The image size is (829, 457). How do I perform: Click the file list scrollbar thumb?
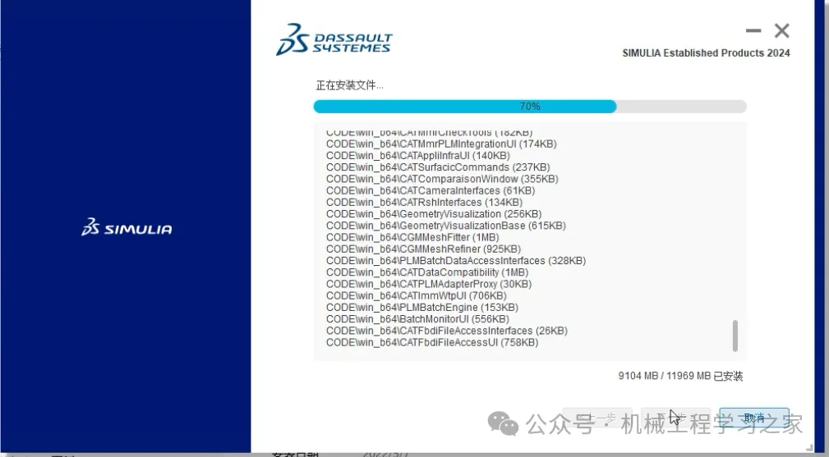[735, 336]
